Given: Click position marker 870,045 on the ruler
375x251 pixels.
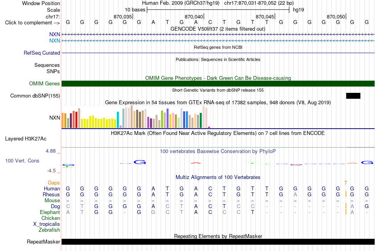Looking at the screenshot, I should [x=265, y=17].
